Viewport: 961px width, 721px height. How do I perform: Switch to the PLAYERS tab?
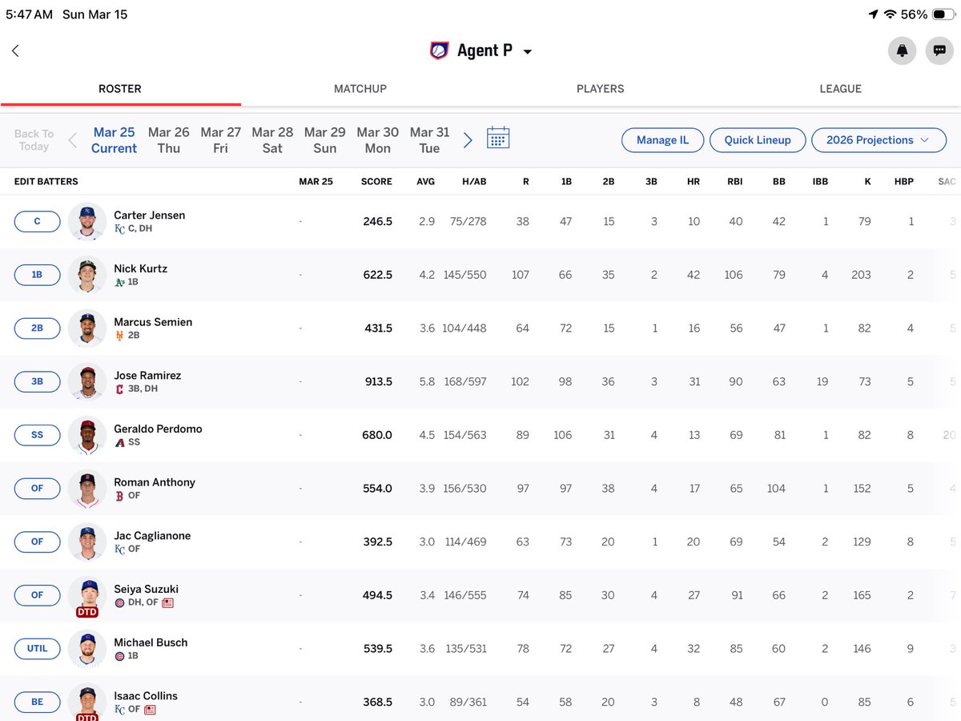[x=601, y=89]
